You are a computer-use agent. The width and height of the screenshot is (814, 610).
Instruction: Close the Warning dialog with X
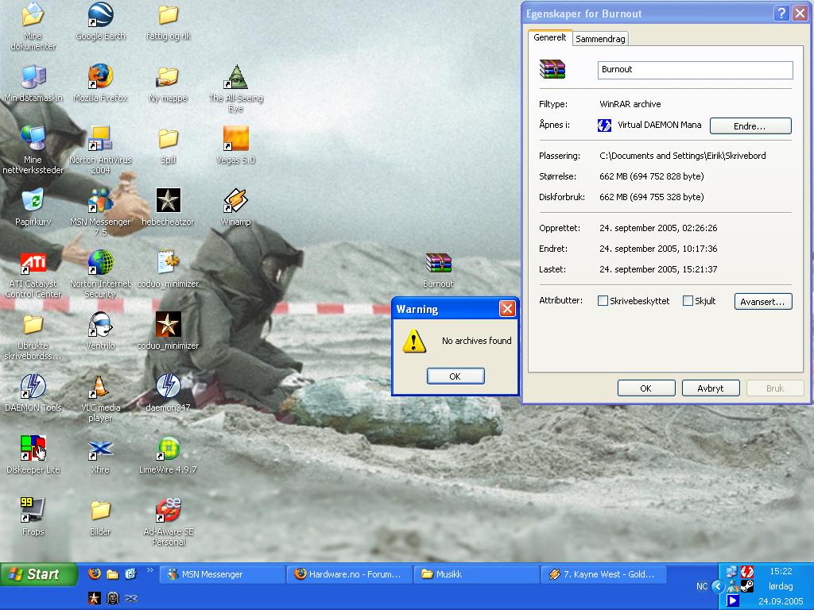tap(507, 309)
